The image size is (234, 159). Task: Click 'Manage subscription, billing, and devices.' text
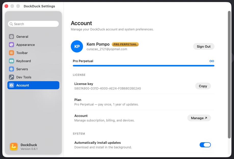[x=104, y=120]
